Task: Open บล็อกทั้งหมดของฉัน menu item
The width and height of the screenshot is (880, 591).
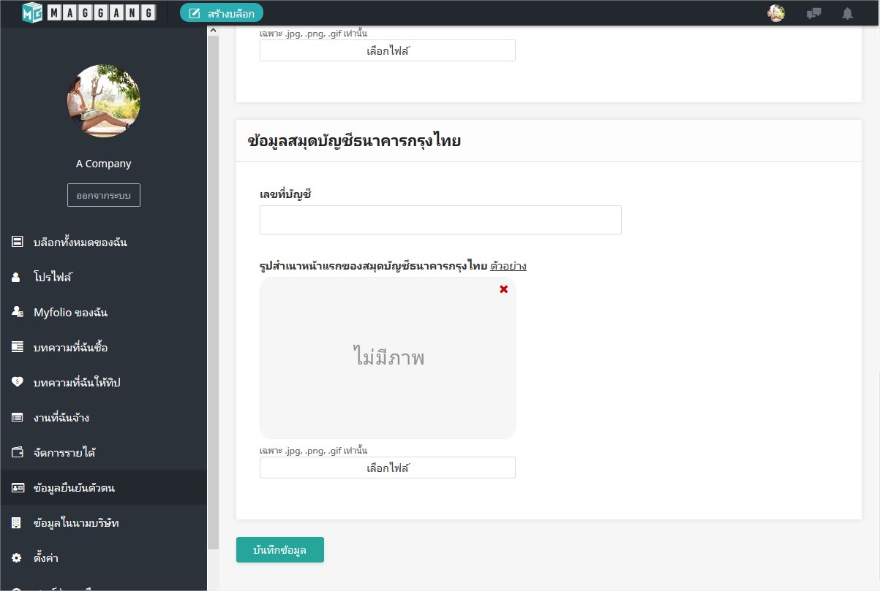Action: click(104, 242)
